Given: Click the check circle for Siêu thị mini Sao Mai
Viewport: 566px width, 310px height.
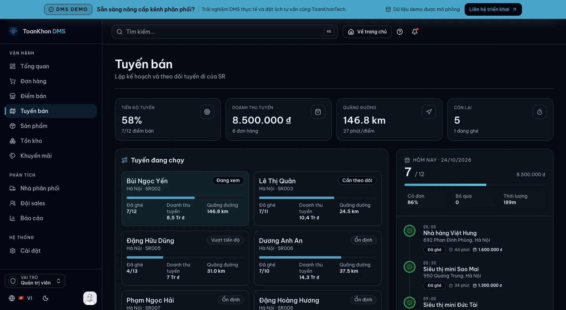Looking at the screenshot, I should [x=410, y=267].
